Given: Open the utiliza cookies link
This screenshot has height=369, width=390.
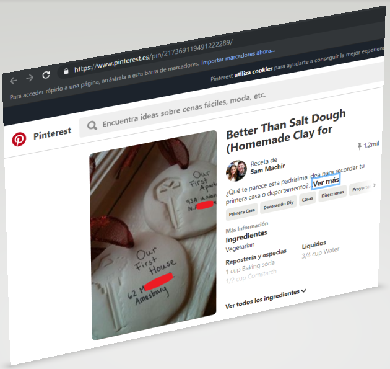Looking at the screenshot, I should pyautogui.click(x=253, y=71).
